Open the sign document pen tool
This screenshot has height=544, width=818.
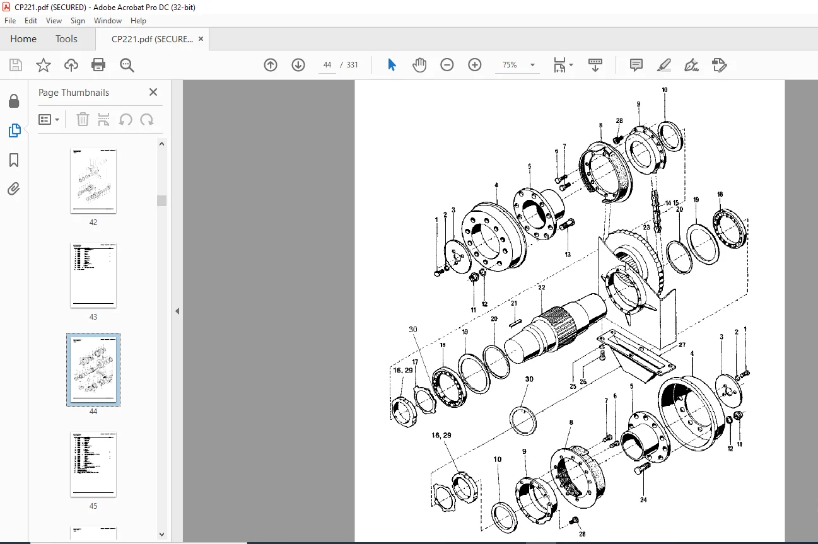point(692,65)
